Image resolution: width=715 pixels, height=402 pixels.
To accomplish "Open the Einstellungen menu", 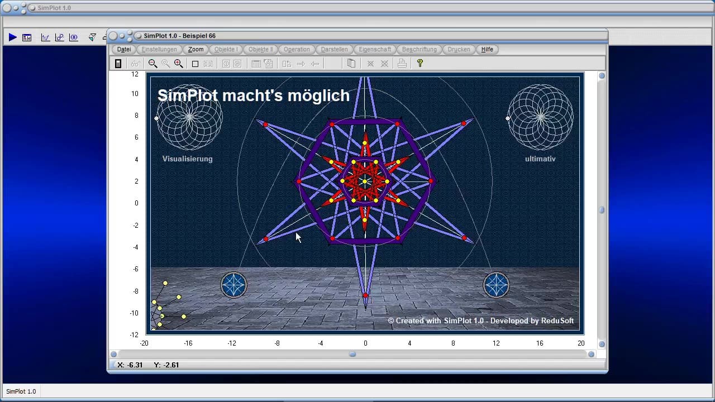I will [159, 49].
